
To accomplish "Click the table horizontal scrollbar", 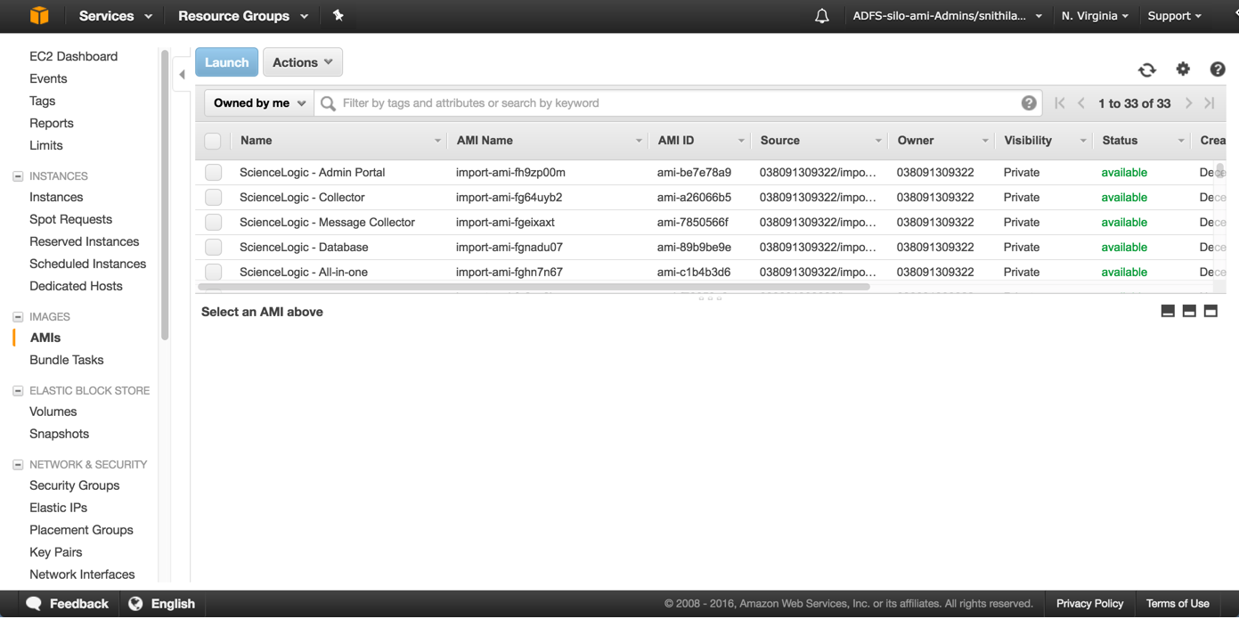I will [534, 287].
